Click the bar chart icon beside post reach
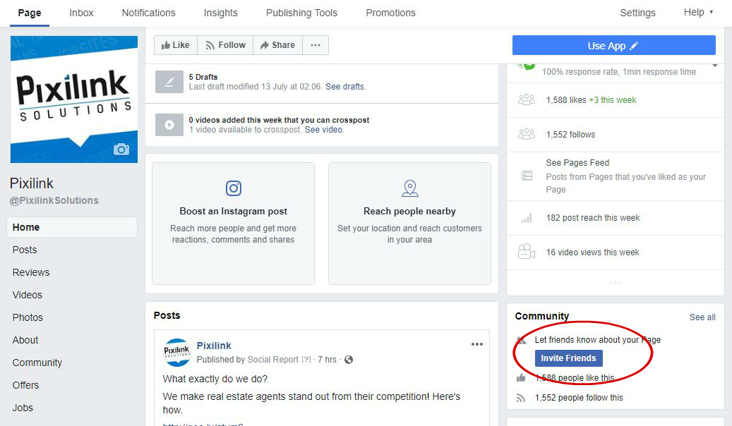This screenshot has height=426, width=732. [527, 218]
